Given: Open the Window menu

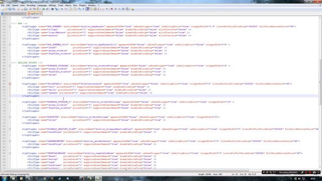Looking at the screenshot, I should pos(92,6).
